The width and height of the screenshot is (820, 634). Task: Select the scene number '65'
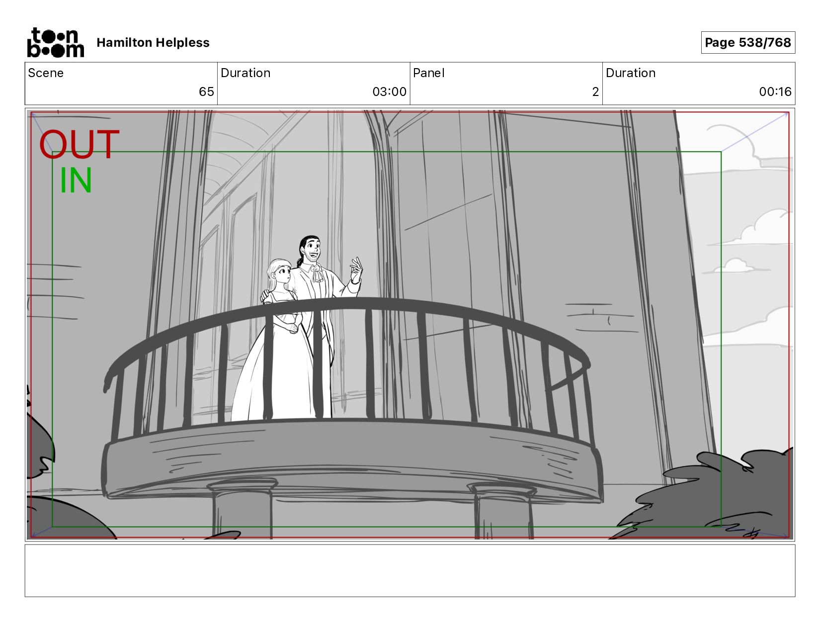(206, 91)
